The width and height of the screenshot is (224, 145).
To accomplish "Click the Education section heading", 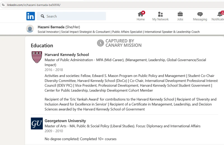I will point(42,46).
